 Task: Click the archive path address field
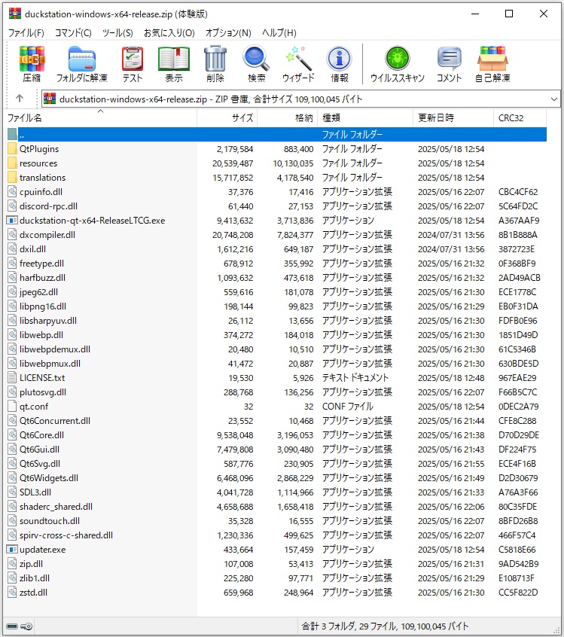pyautogui.click(x=300, y=99)
